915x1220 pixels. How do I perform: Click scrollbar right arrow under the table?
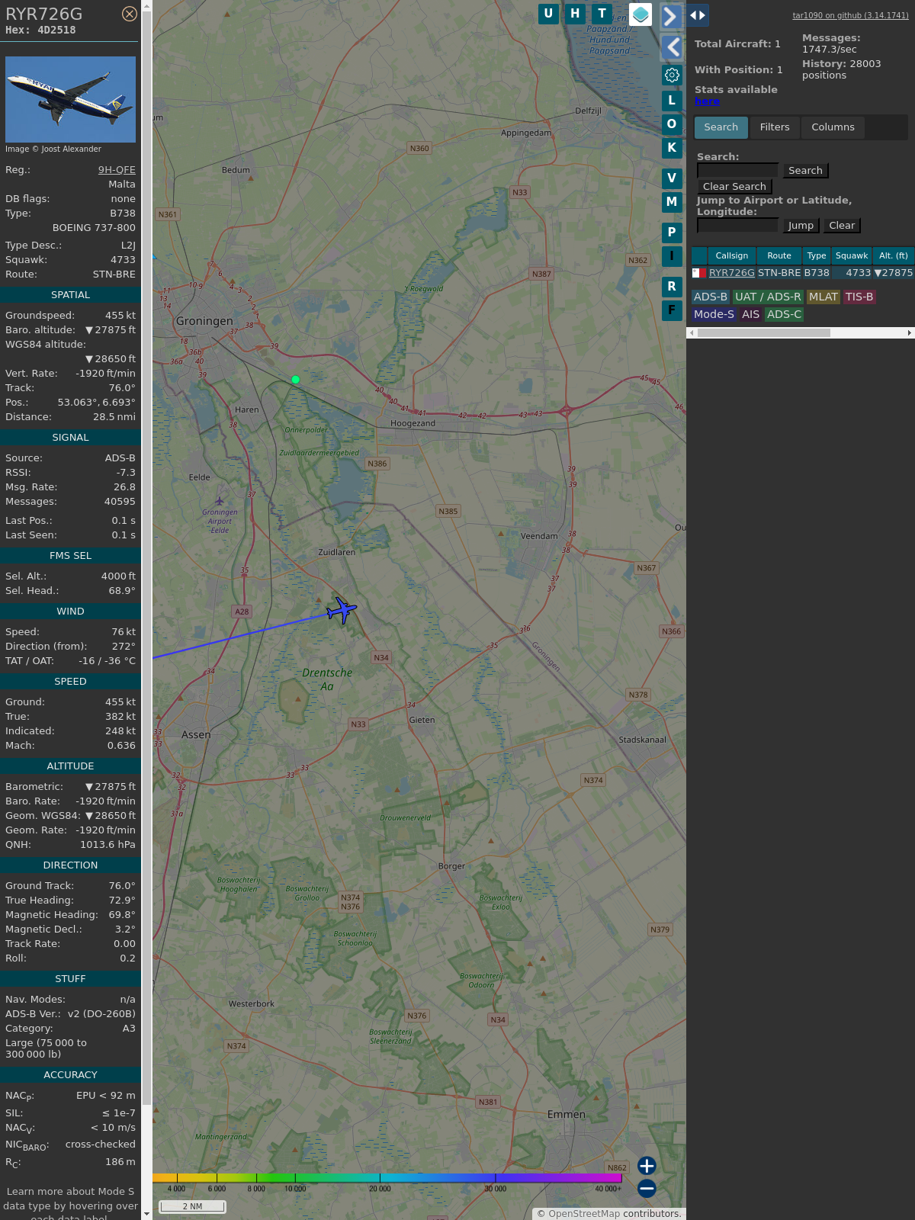(910, 333)
